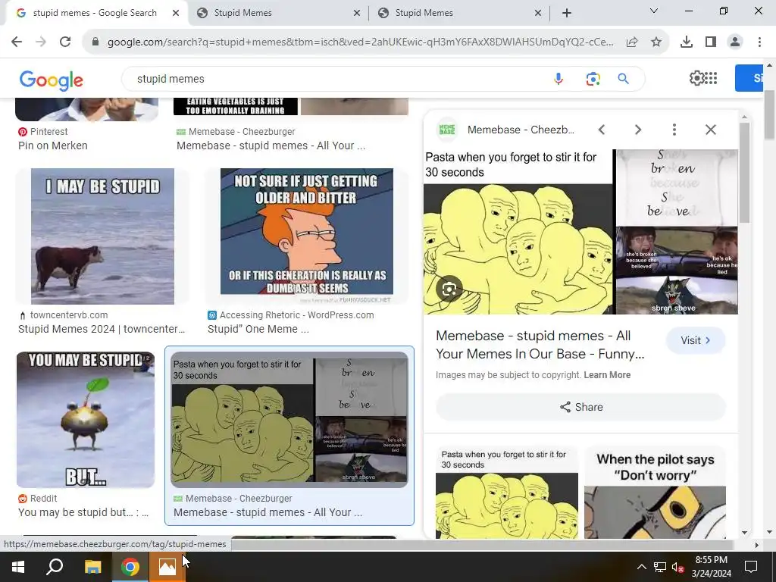This screenshot has width=776, height=582.
Task: Open File Explorer from taskbar
Action: coord(93,567)
